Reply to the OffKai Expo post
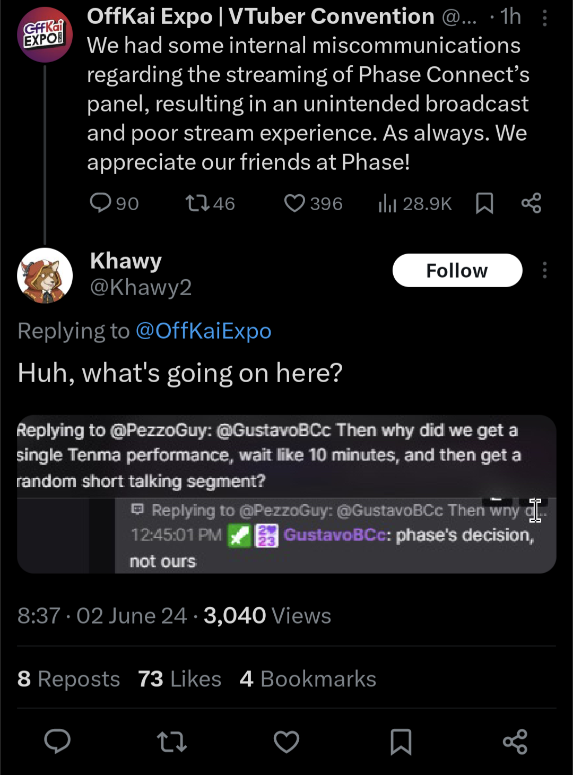 click(x=101, y=203)
